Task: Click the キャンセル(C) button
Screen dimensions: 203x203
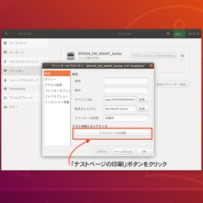Action: pyautogui.click(x=123, y=152)
